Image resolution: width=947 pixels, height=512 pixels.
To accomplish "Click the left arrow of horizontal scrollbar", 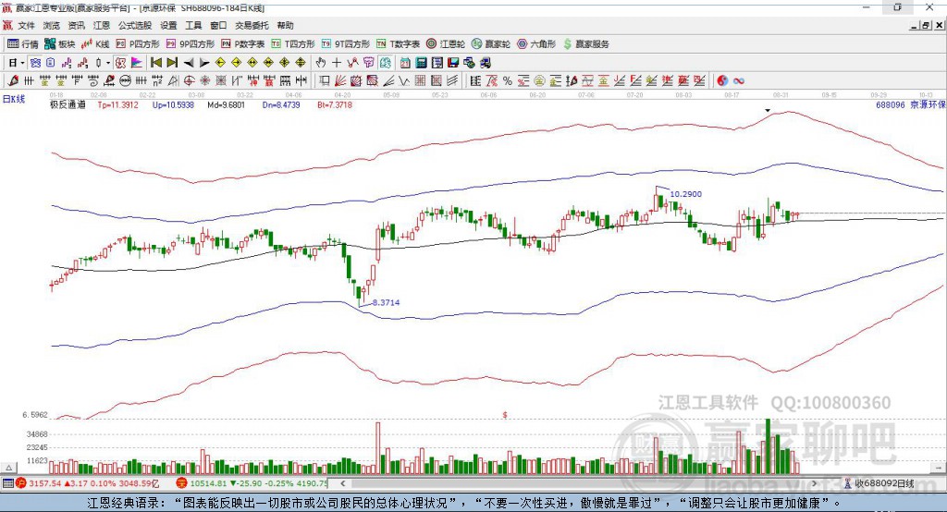I will tap(343, 483).
